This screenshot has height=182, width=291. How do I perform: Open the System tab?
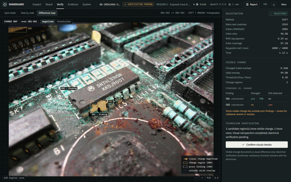(87, 4)
